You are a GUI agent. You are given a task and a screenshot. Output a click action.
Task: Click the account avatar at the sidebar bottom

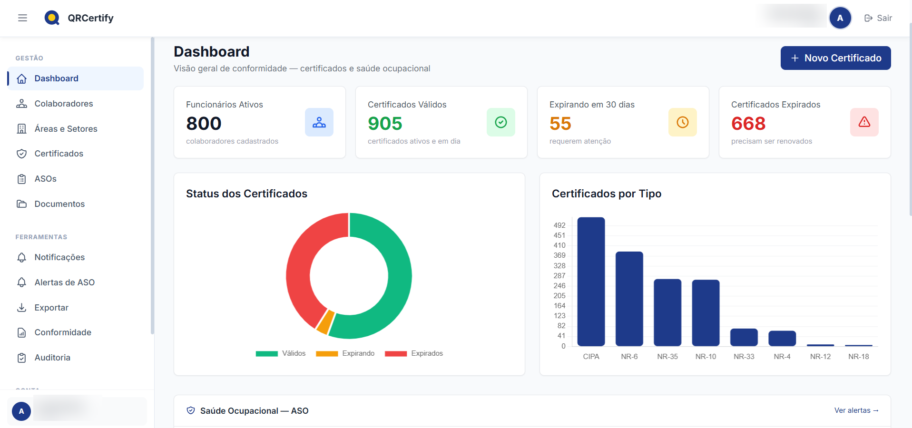point(21,411)
